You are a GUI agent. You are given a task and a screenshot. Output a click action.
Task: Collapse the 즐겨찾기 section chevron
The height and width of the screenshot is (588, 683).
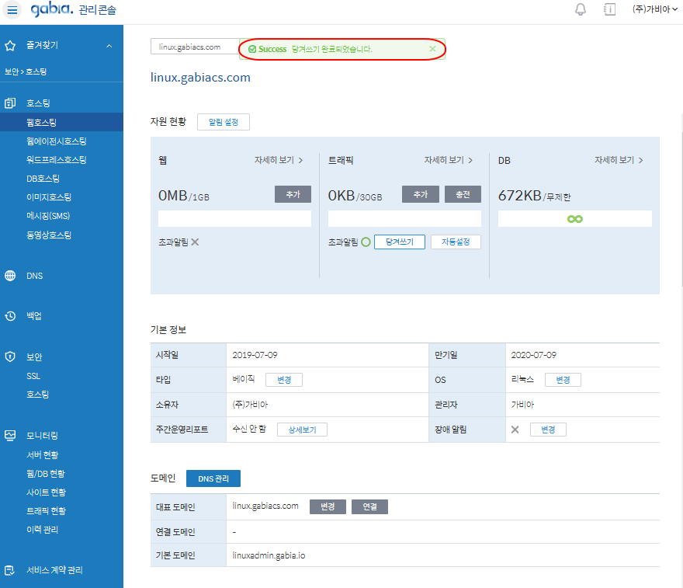coord(109,46)
